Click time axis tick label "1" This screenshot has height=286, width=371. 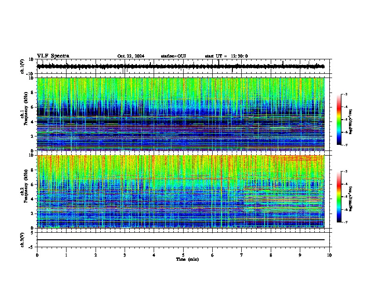point(66,255)
